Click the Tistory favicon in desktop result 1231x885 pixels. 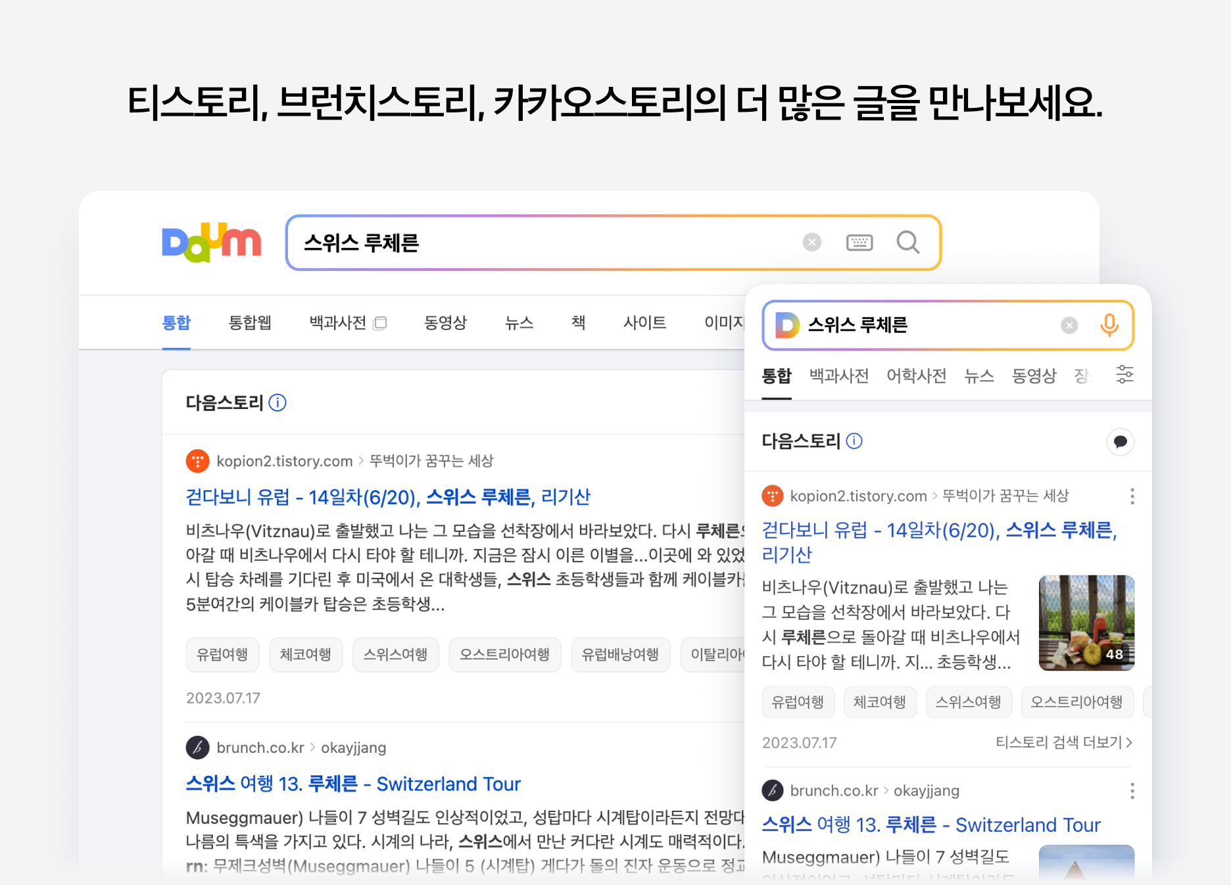click(x=197, y=461)
